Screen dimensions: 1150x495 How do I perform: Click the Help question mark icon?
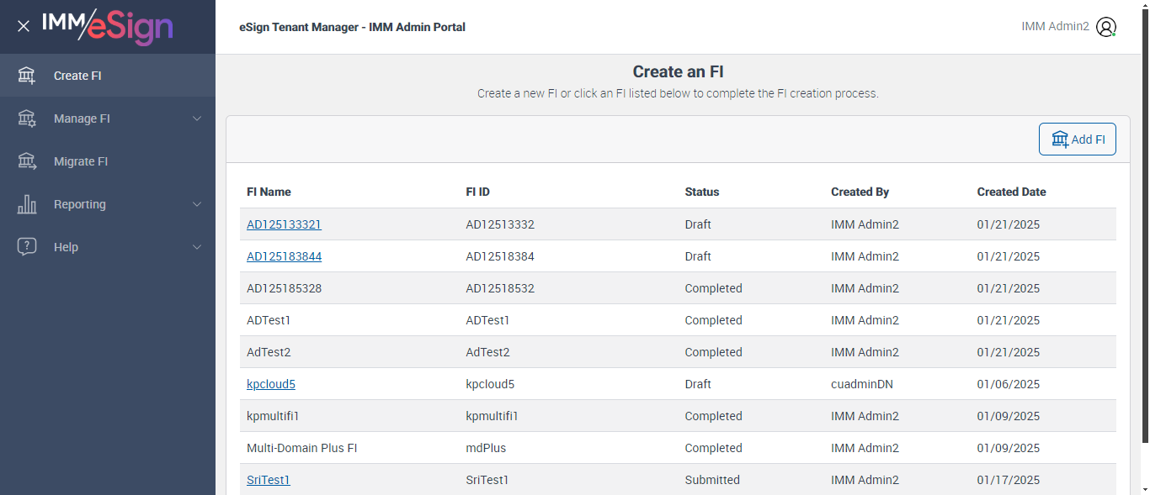(27, 247)
